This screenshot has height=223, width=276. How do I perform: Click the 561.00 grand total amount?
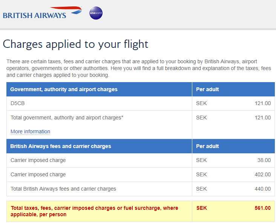tap(262, 208)
